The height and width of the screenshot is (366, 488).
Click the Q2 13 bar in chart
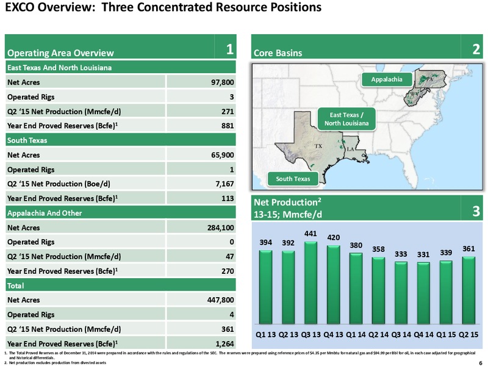288,287
